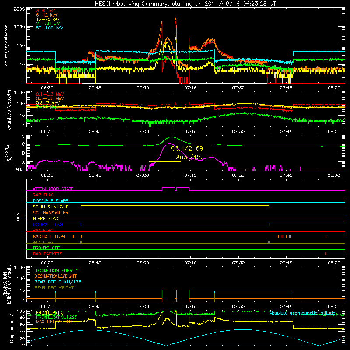This screenshot has height=350, width=350.
Task: Select the ATTENUATOR_STATE flag label
Action: tap(53, 189)
